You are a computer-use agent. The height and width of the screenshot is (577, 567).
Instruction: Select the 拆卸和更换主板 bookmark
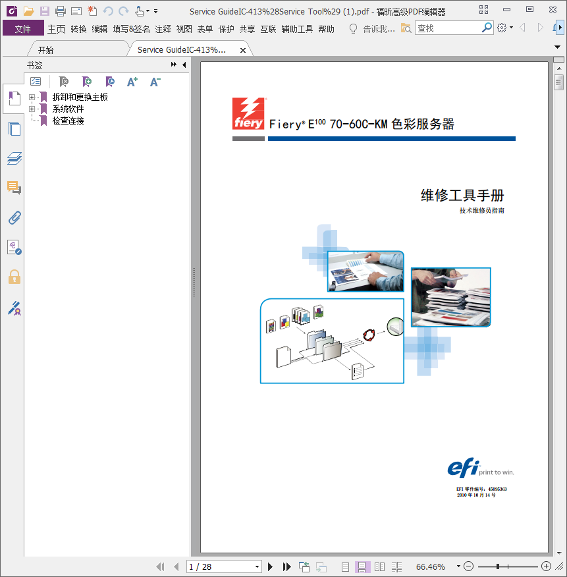[x=80, y=97]
